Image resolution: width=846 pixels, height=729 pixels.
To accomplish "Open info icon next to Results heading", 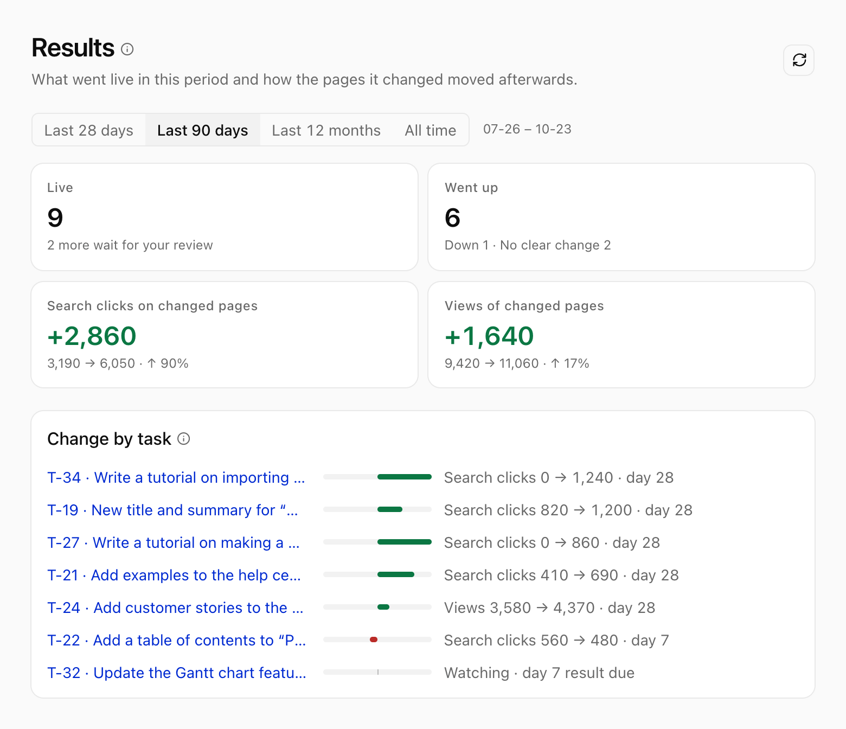I will (x=127, y=49).
